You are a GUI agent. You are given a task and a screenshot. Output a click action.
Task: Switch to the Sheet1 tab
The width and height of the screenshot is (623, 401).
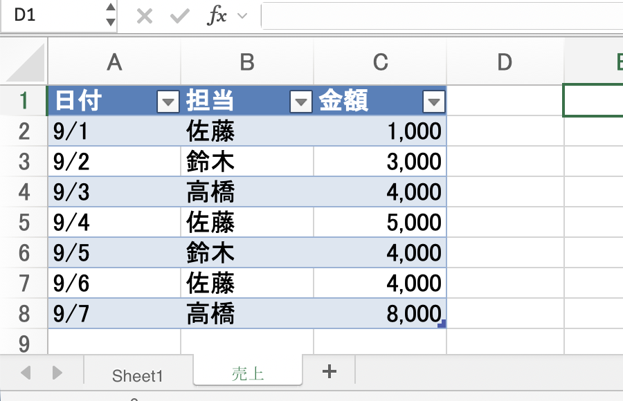pyautogui.click(x=138, y=375)
